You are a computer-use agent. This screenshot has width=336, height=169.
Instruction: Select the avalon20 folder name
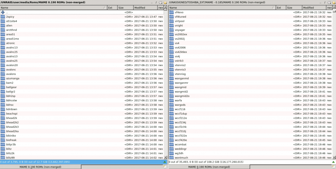coord(12,65)
